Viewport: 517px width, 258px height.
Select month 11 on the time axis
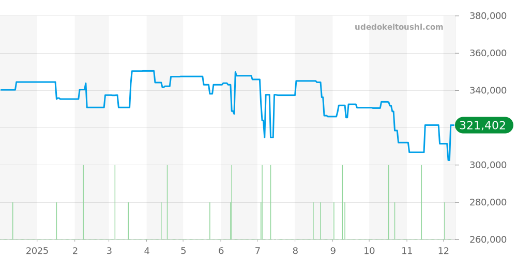pyautogui.click(x=407, y=251)
